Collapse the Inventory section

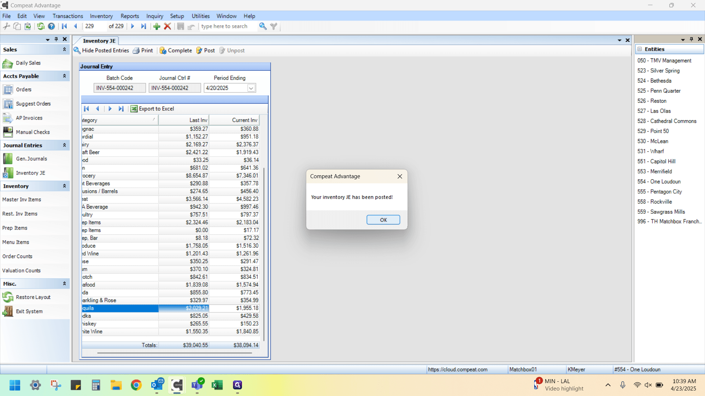point(64,186)
